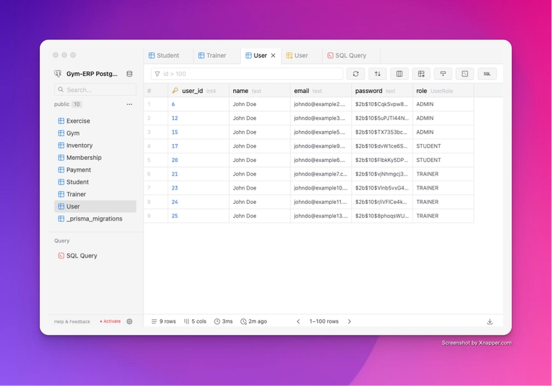Click the user_id column header
Image resolution: width=552 pixels, height=386 pixels.
(199, 91)
